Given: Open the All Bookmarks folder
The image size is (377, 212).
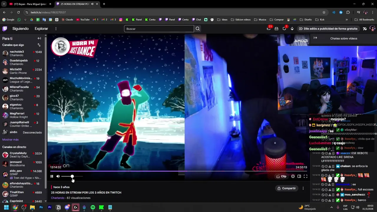Looking at the screenshot, I should (x=364, y=20).
